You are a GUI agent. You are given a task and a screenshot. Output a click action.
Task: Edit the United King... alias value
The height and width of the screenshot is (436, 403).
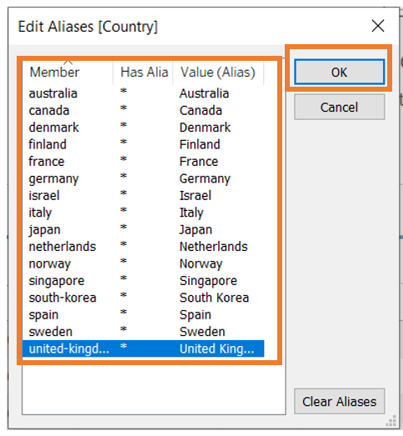coord(216,348)
